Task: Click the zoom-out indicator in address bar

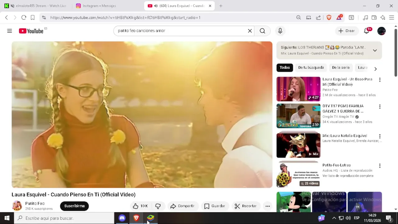Action: coord(298,17)
